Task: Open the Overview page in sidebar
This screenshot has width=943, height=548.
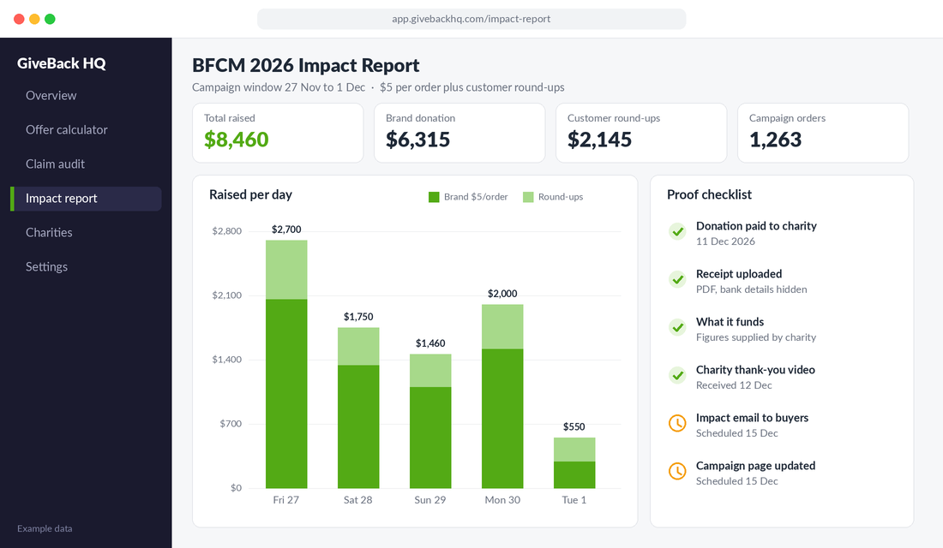Action: click(51, 96)
